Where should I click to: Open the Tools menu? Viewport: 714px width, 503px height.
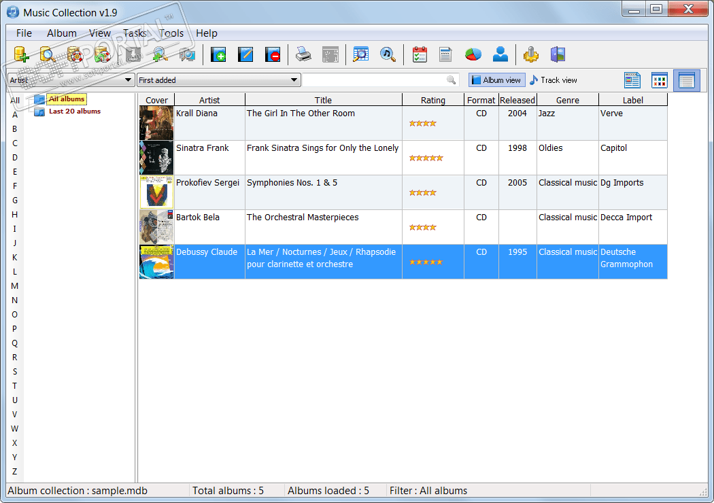(171, 33)
